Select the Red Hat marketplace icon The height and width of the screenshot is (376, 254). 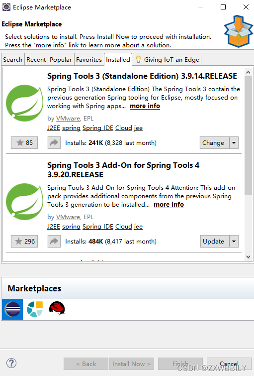[x=57, y=308]
